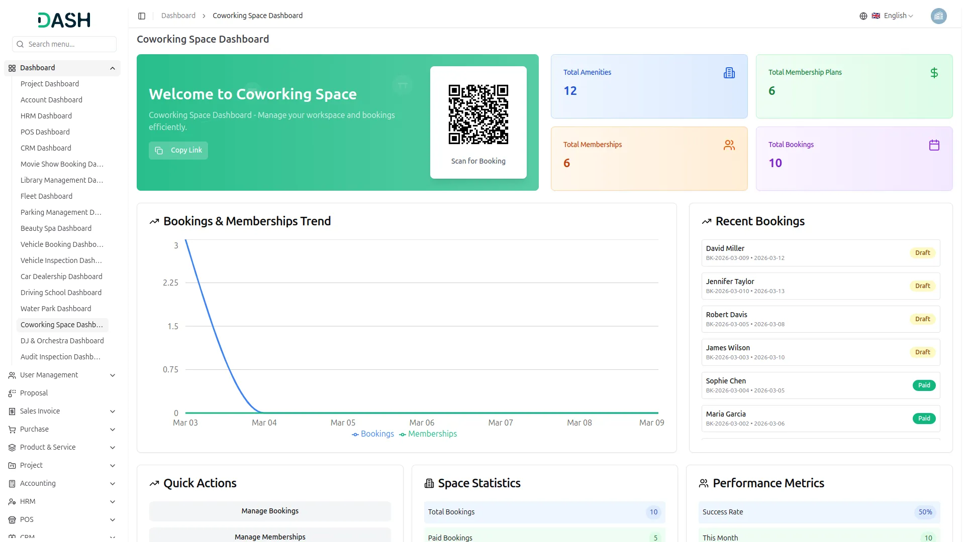The height and width of the screenshot is (542, 965).
Task: Click the globe language icon in the header
Action: (863, 16)
